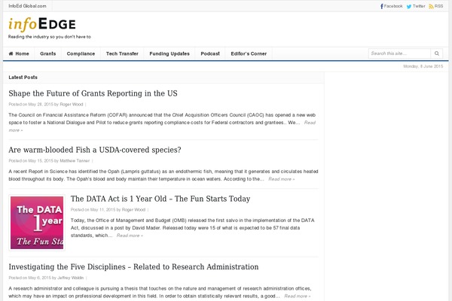The image size is (452, 301).
Task: Click Read more on warm-blooded Fish post
Action: pyautogui.click(x=281, y=179)
